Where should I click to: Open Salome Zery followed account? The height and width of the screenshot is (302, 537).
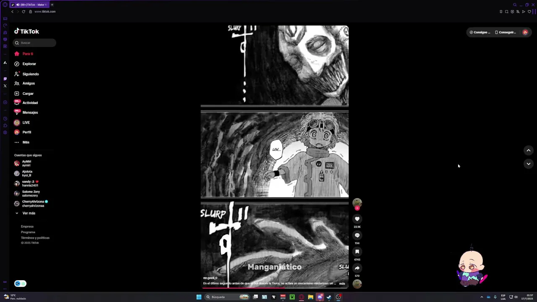coord(27,193)
